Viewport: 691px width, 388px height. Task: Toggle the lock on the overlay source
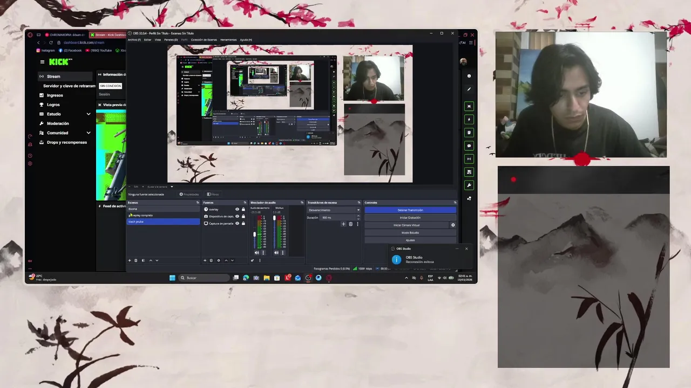coord(243,209)
